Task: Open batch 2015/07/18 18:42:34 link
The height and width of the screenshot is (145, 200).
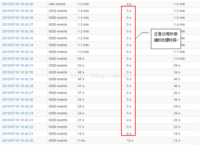Action: 18,45
